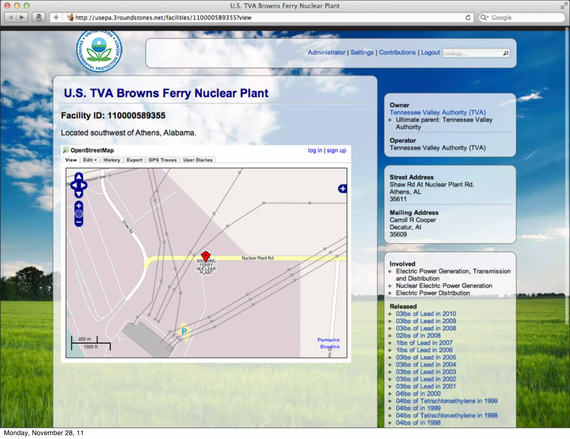The width and height of the screenshot is (570, 439).
Task: Open the GPS Traces tab
Action: click(x=163, y=160)
